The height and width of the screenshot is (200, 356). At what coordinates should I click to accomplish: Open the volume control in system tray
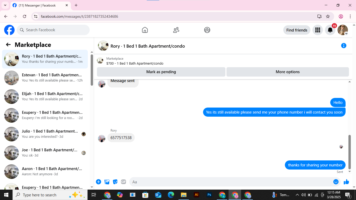pyautogui.click(x=303, y=195)
